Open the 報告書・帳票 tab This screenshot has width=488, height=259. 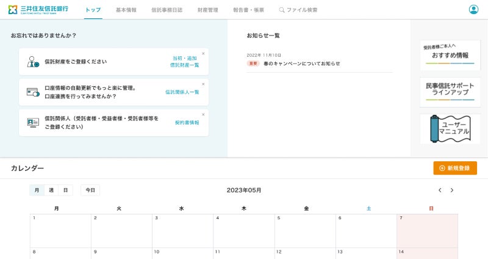(x=248, y=10)
